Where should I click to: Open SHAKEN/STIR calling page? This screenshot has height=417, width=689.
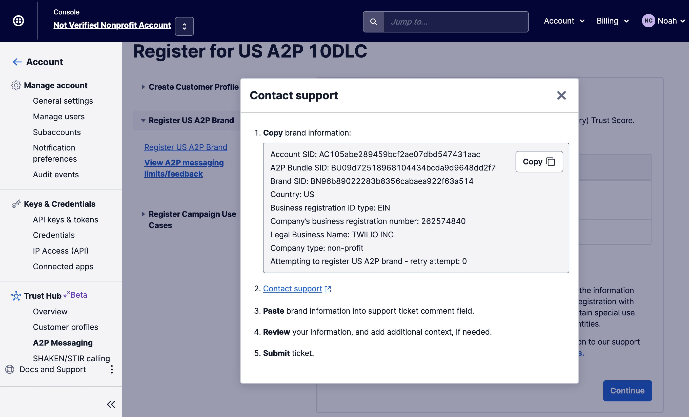click(71, 358)
